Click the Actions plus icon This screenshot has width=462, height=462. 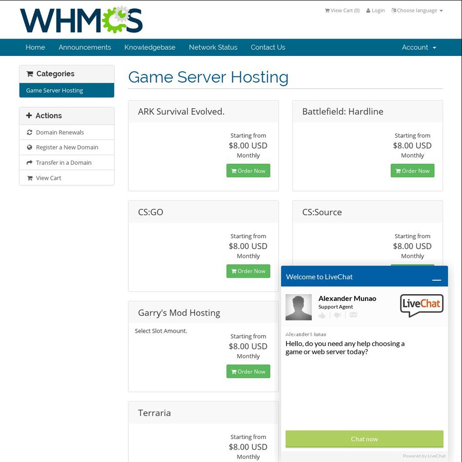[x=29, y=115]
